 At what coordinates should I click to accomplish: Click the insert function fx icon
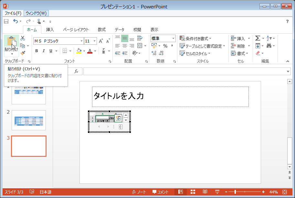click(76, 71)
